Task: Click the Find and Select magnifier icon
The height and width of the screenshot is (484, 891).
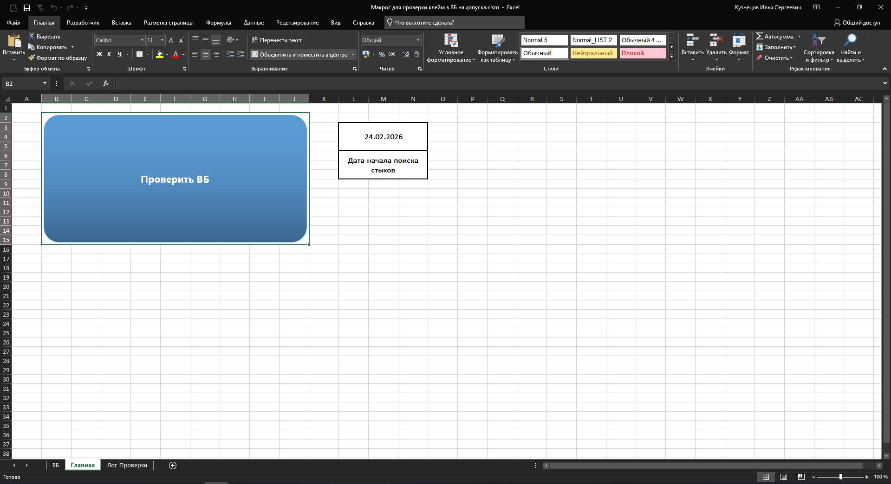Action: [850, 41]
